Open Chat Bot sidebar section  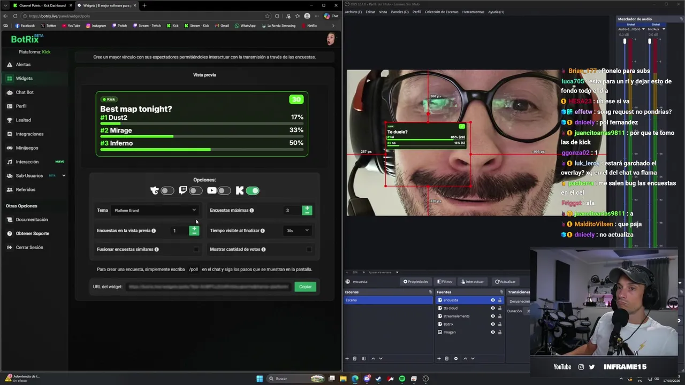coord(25,92)
